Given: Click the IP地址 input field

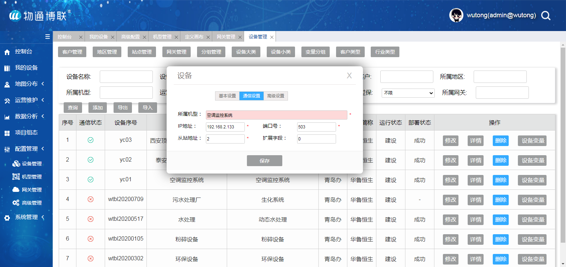Looking at the screenshot, I should coord(225,127).
